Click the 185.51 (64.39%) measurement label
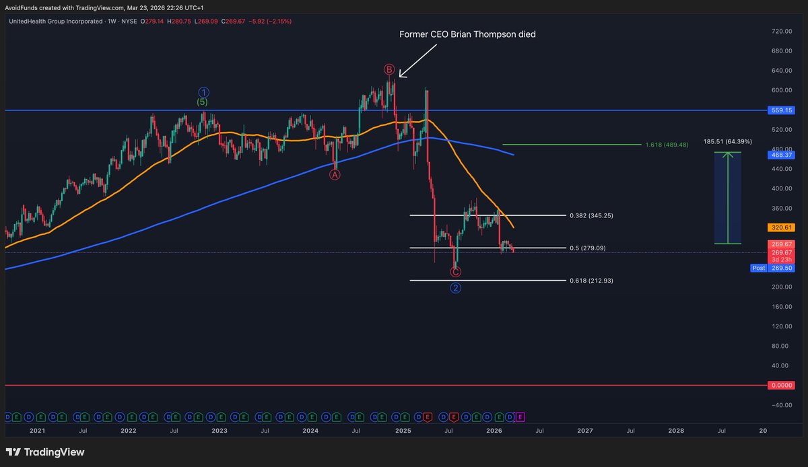 [x=728, y=141]
